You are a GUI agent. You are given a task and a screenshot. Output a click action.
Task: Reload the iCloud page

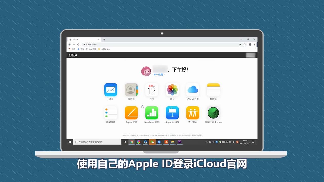pyautogui.click(x=78, y=44)
